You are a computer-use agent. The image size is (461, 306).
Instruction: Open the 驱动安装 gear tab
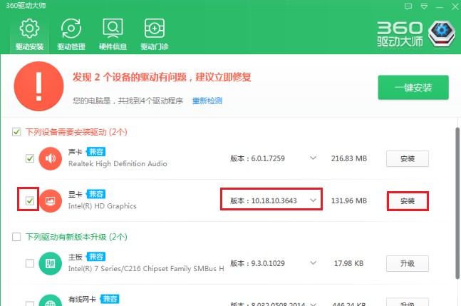tap(29, 34)
